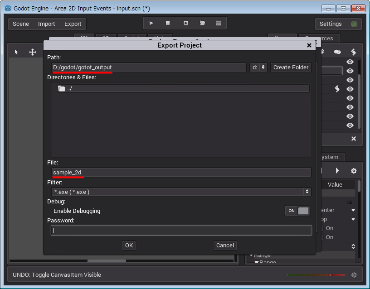Toggle the bottom eye icon in scene tree
The height and width of the screenshot is (289, 370).
350,125
